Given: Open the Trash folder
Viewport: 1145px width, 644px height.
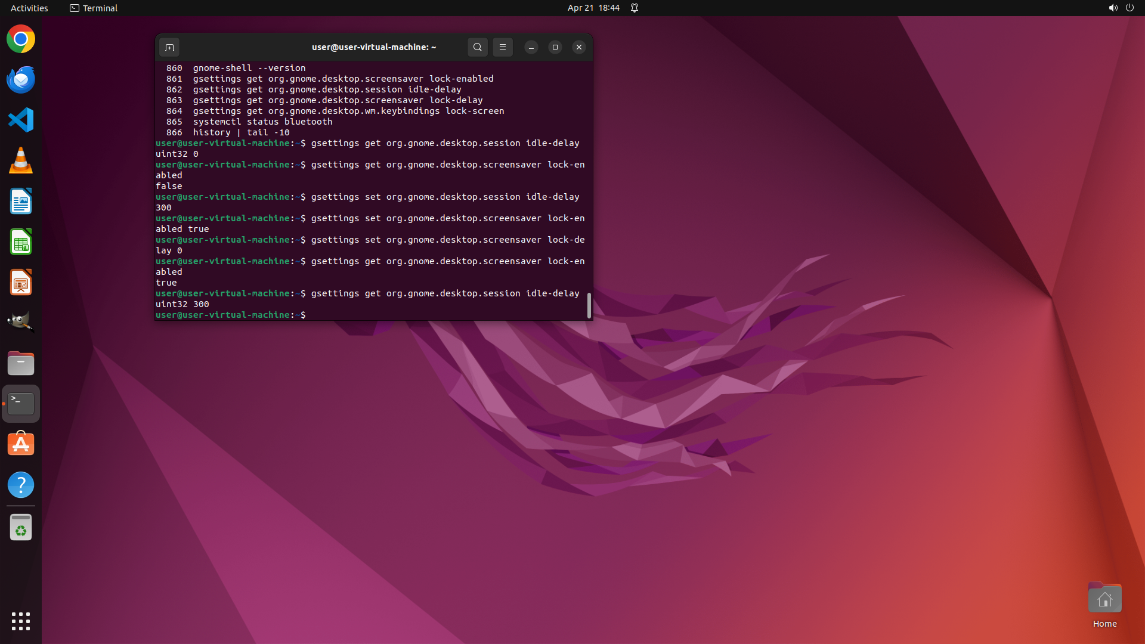Looking at the screenshot, I should (x=21, y=528).
